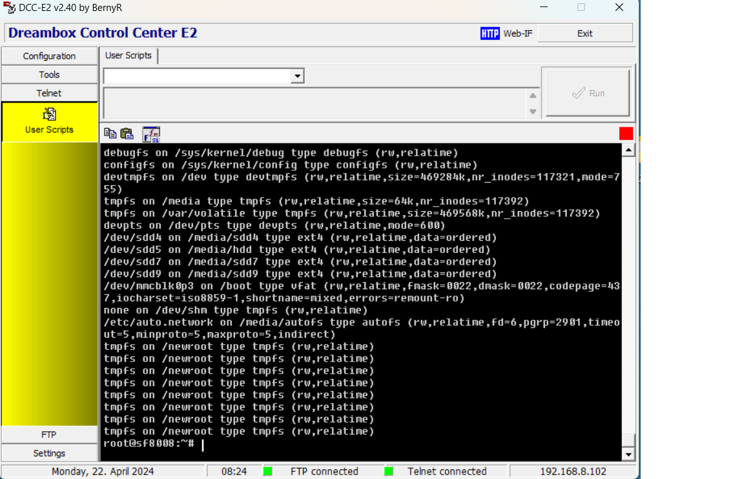
Task: Click the IP address 192.168.8.102
Action: (x=573, y=471)
